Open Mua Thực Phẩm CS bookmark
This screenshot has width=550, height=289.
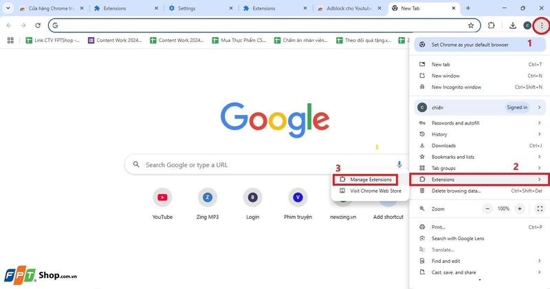pyautogui.click(x=239, y=41)
